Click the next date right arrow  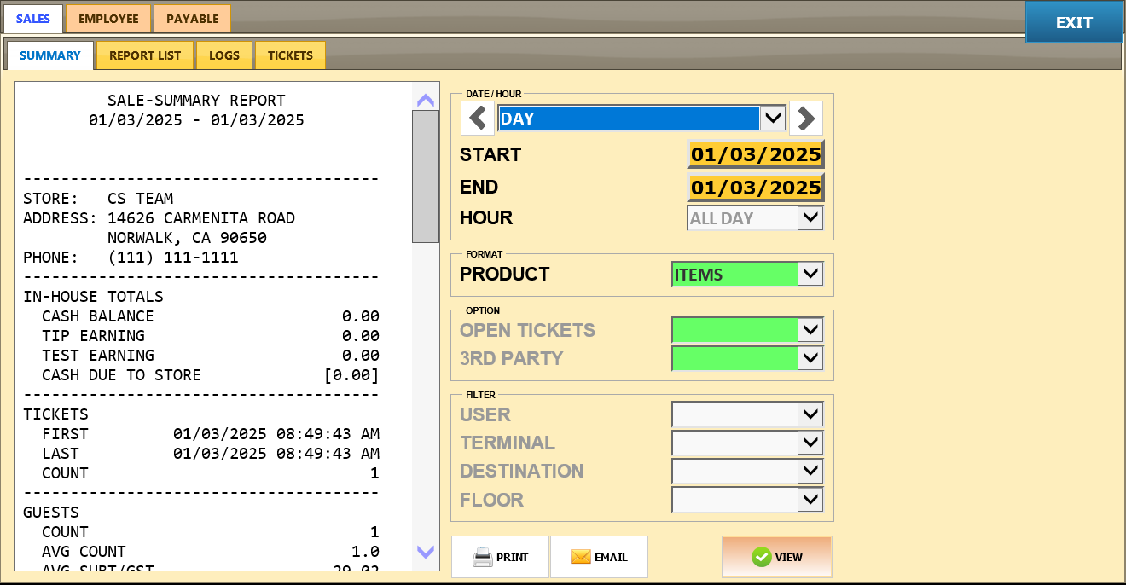[x=805, y=119]
